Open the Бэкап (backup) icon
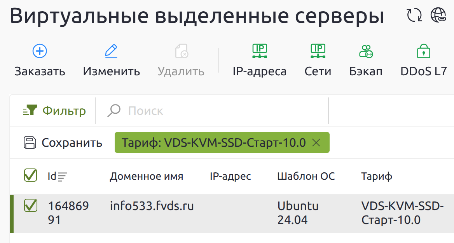Image resolution: width=454 pixels, height=243 pixels. (x=366, y=51)
